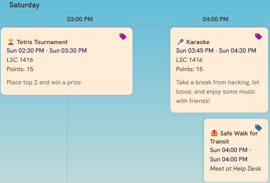This screenshot has height=183, width=270.
Task: Click the trophy emoji beside Tetris Tournament
Action: click(x=10, y=42)
